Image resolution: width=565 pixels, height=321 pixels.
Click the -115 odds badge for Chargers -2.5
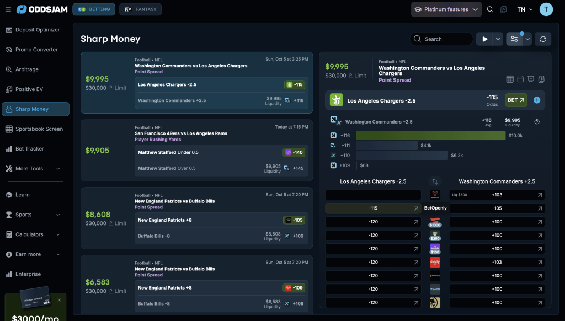pos(295,85)
